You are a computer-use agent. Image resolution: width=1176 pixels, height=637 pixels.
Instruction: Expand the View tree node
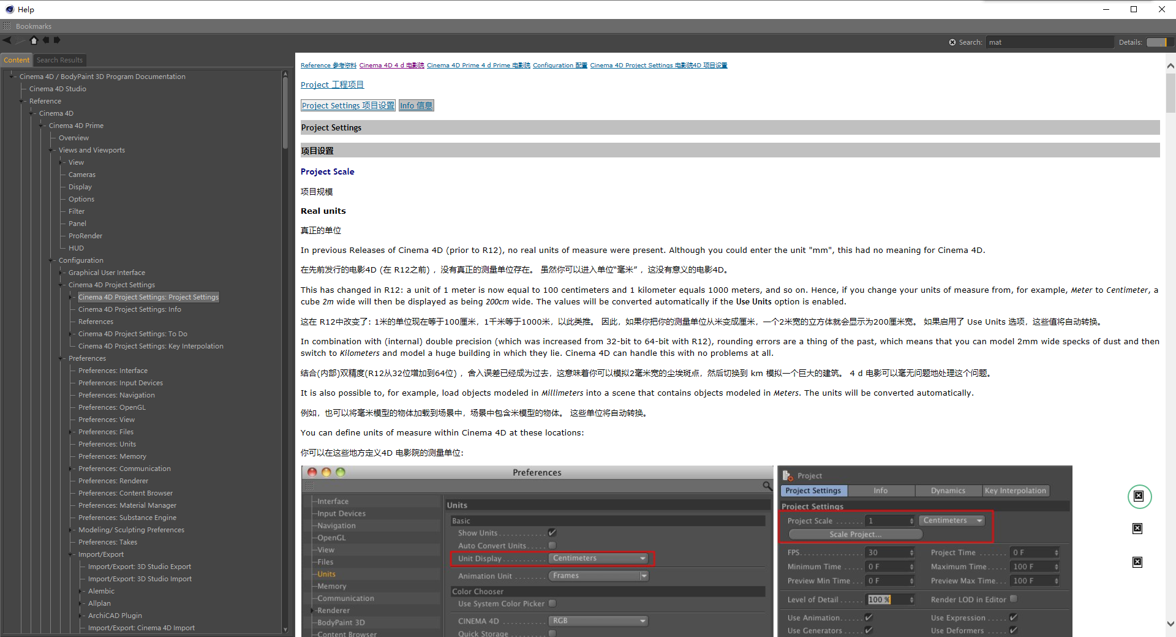click(x=61, y=162)
